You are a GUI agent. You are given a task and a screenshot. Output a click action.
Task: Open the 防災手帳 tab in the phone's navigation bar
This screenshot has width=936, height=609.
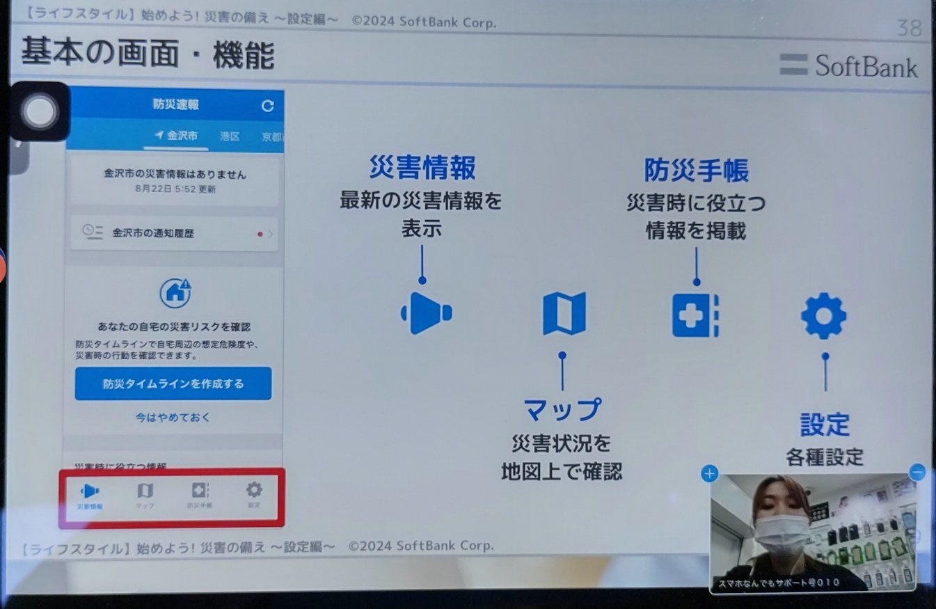(x=198, y=496)
